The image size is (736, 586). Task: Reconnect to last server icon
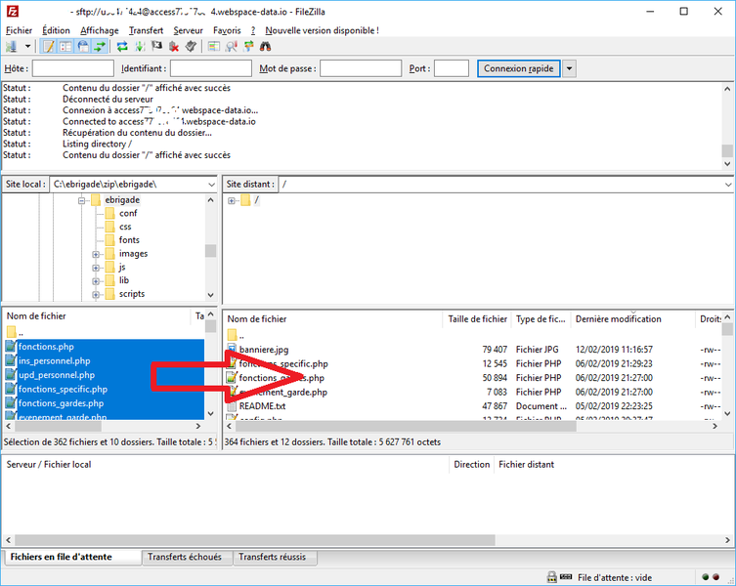point(191,47)
